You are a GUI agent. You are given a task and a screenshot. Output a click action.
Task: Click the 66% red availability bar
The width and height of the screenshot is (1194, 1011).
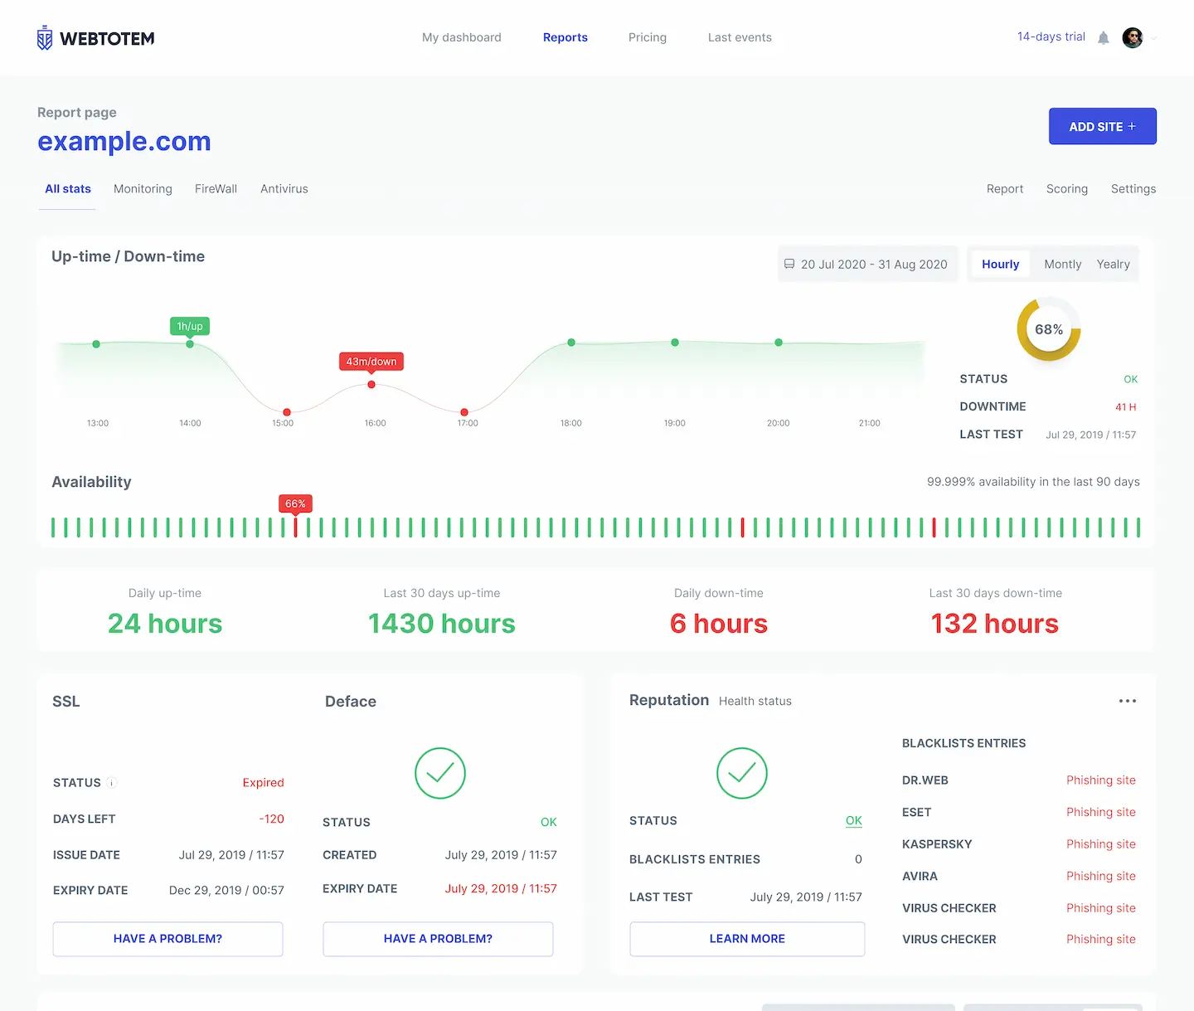tap(295, 527)
